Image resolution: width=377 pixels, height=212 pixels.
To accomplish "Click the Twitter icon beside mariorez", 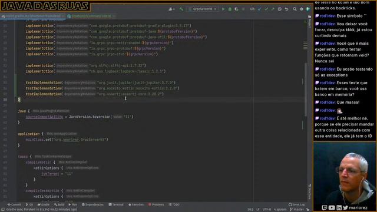I will [x=346, y=207].
